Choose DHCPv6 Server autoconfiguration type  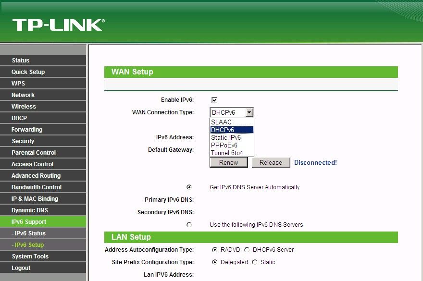click(x=247, y=250)
